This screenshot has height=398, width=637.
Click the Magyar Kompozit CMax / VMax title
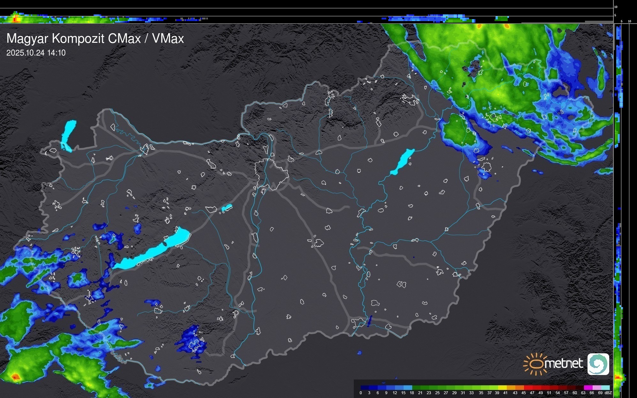pyautogui.click(x=95, y=38)
